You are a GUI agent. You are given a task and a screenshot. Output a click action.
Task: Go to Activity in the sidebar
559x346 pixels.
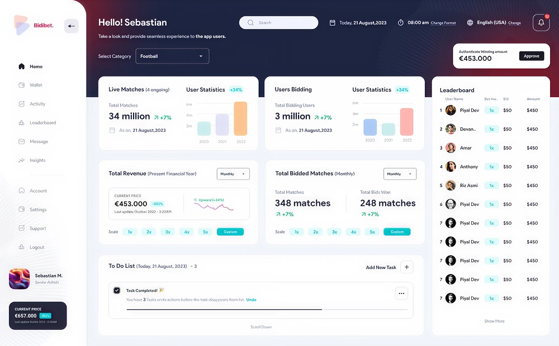(37, 104)
